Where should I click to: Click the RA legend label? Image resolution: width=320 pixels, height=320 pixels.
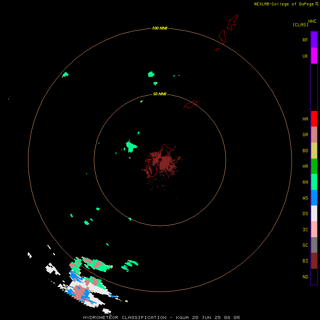click(x=305, y=182)
